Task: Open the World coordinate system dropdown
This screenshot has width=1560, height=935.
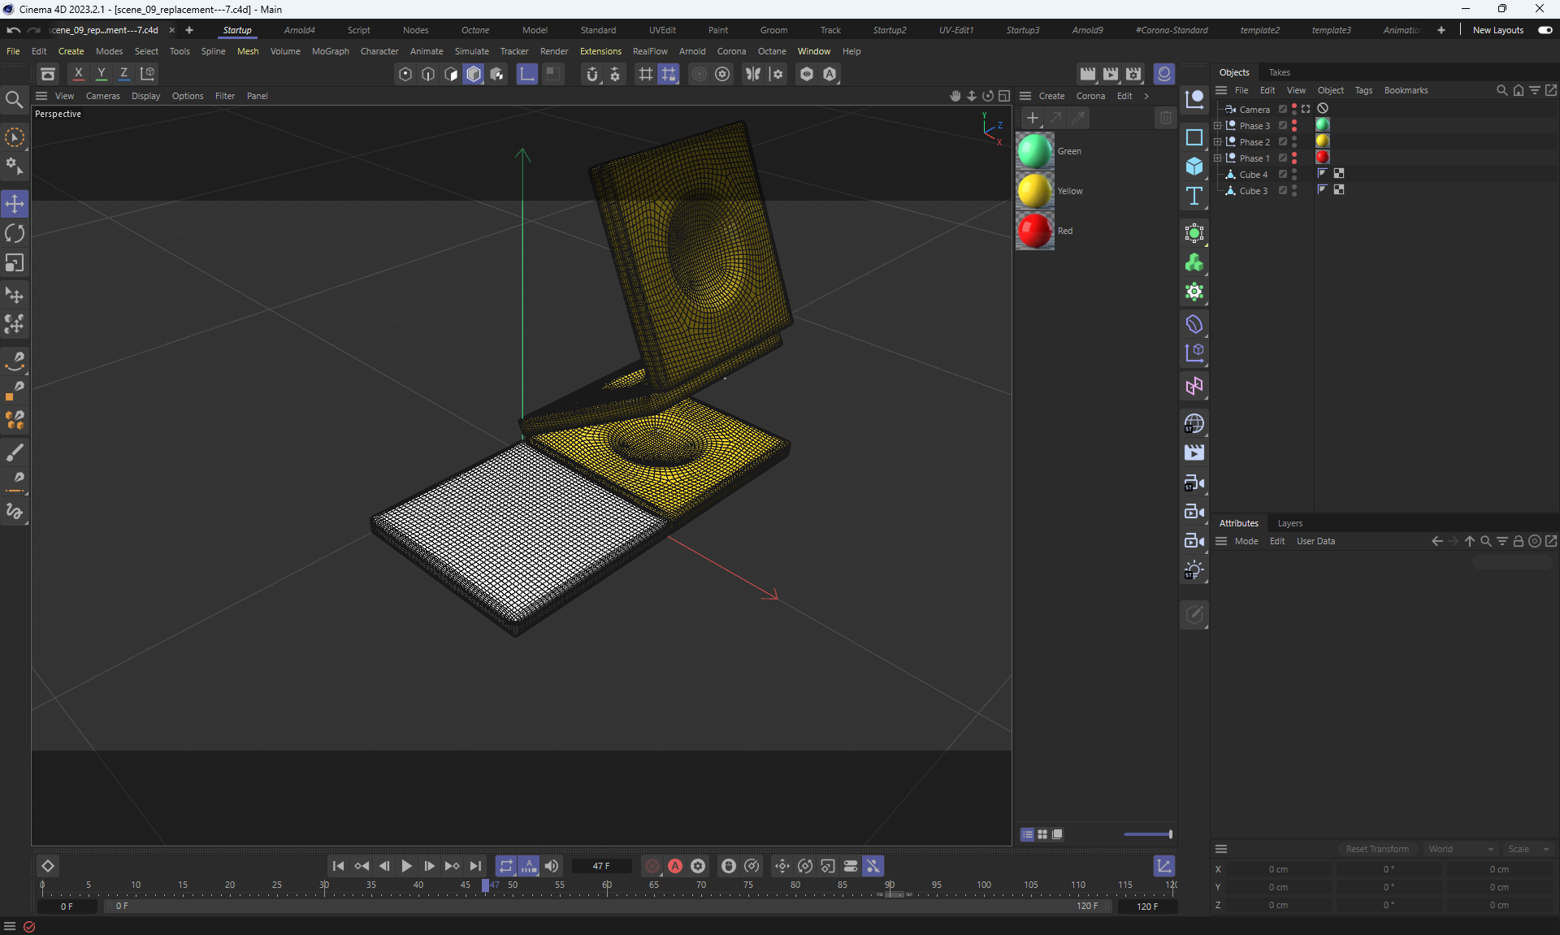Action: coord(1460,849)
